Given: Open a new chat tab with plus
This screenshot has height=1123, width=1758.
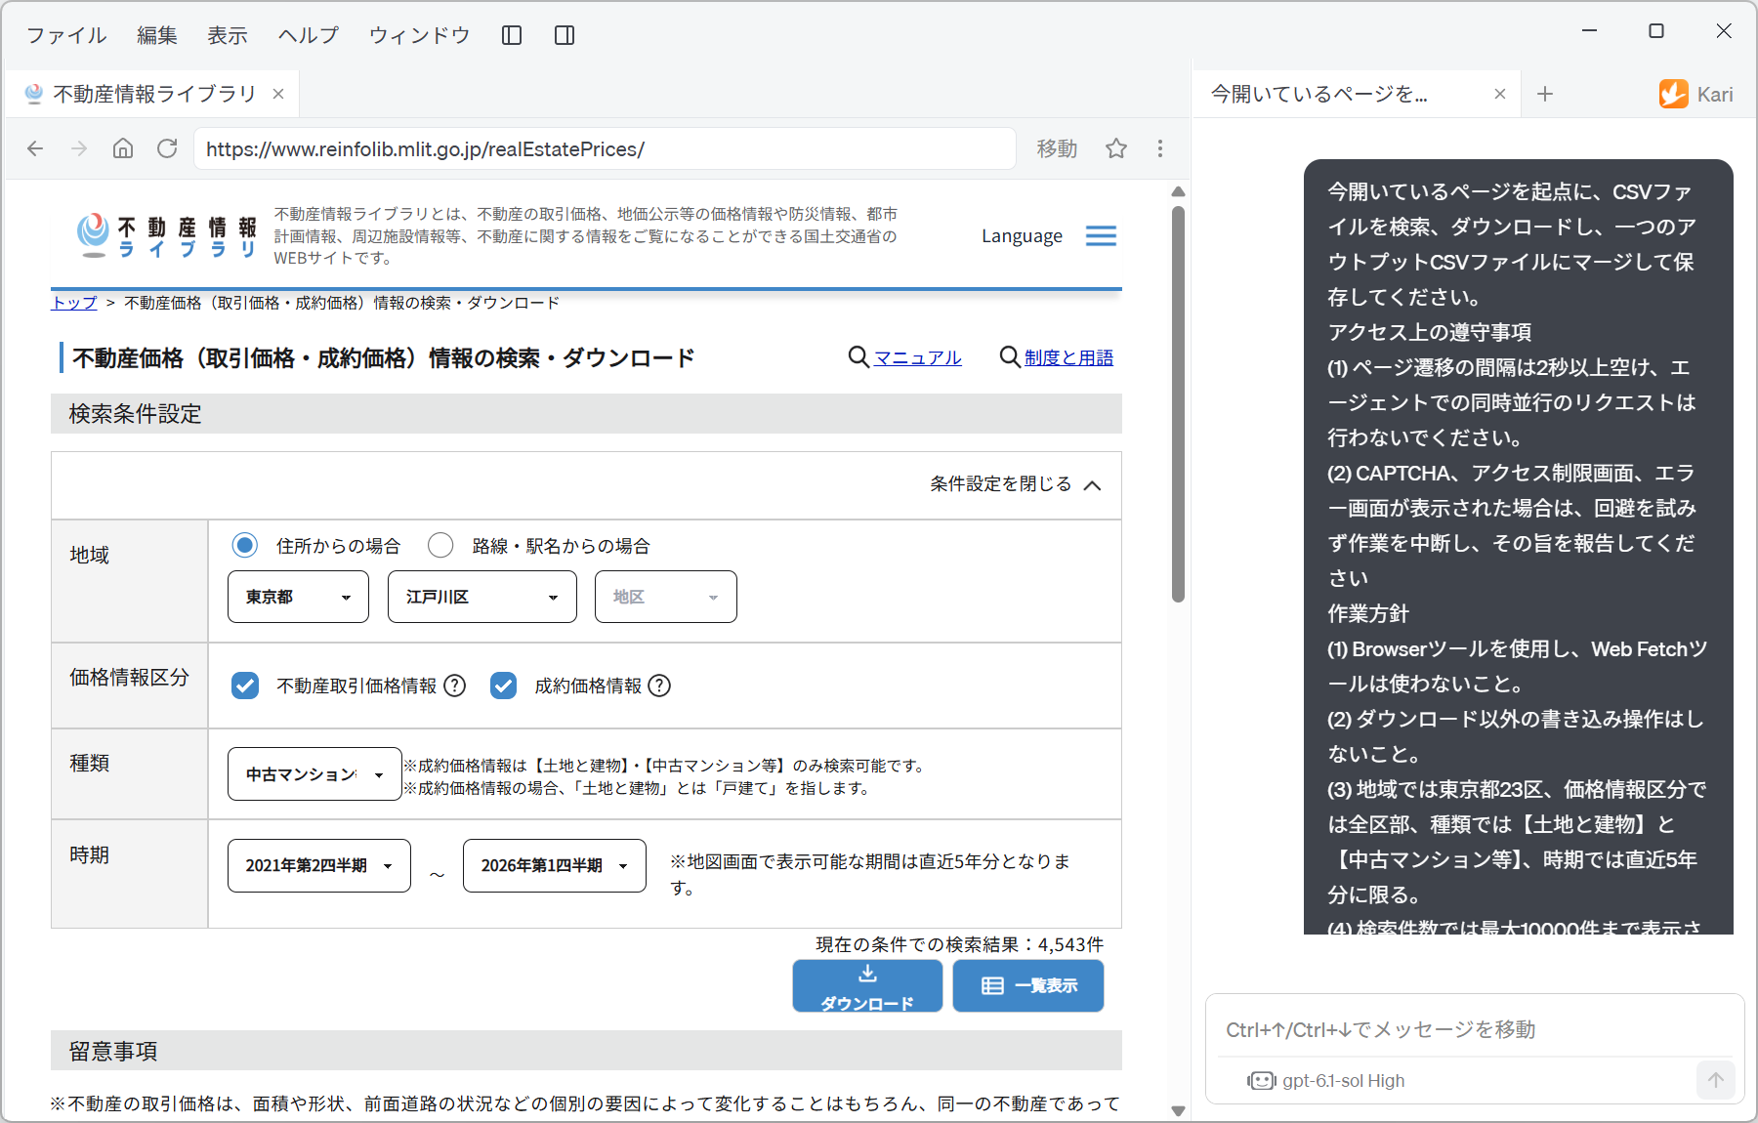Looking at the screenshot, I should 1545,94.
